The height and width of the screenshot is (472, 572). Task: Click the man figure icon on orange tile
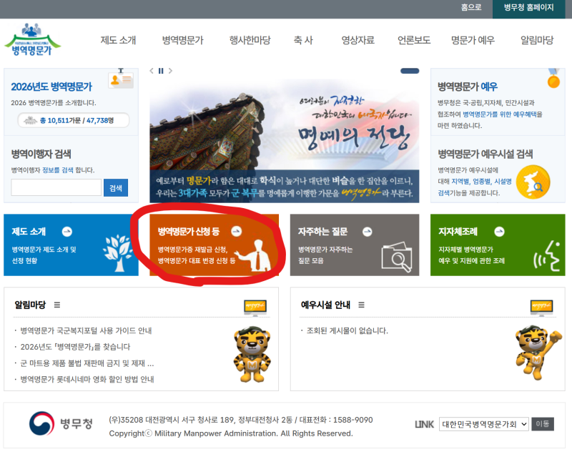coord(254,255)
